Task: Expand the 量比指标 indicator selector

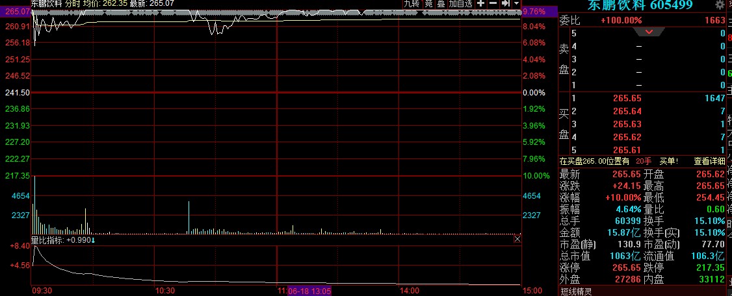Action: pos(93,240)
